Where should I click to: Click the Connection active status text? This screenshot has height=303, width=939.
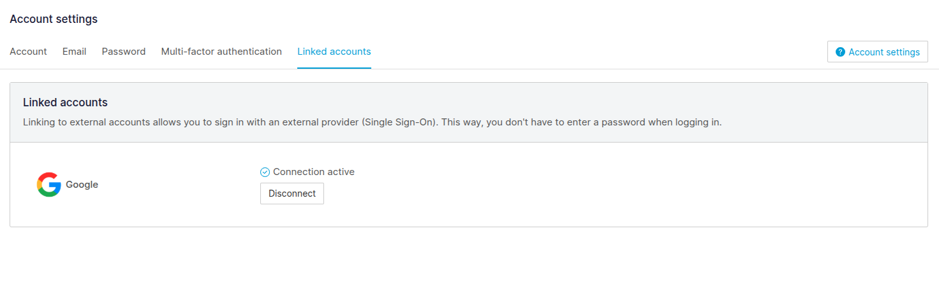click(313, 172)
